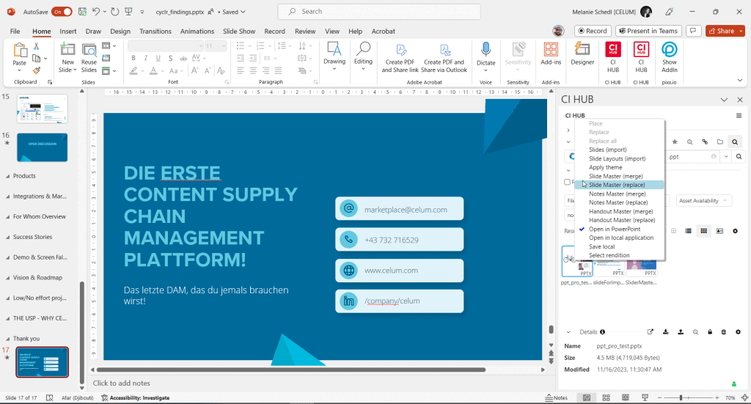
Task: Click the trash icon in Details section
Action: click(x=724, y=332)
